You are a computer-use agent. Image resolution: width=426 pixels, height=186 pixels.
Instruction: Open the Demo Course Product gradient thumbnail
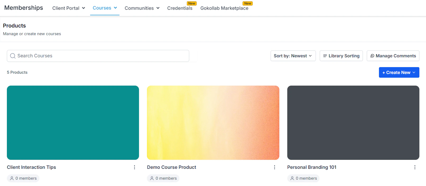click(213, 123)
